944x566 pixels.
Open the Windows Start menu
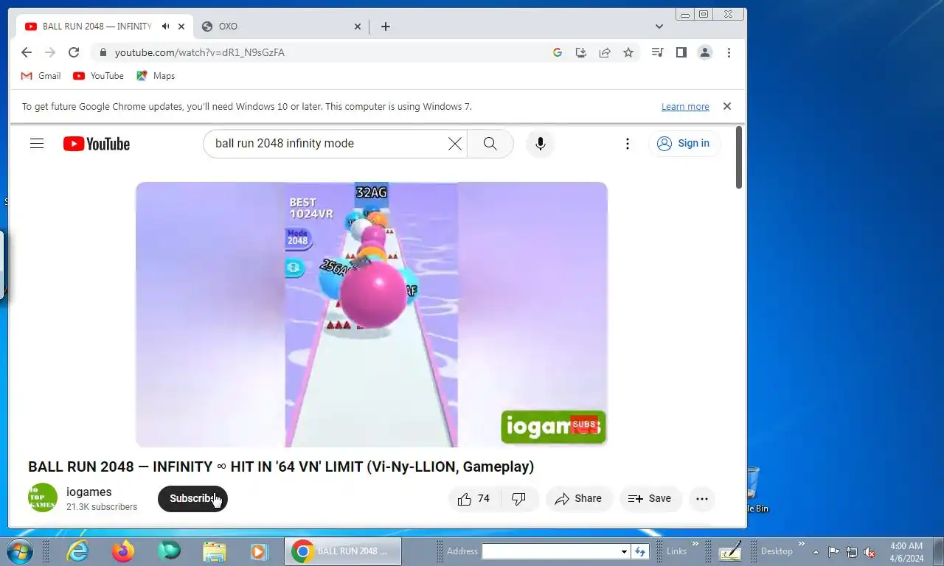pyautogui.click(x=18, y=551)
